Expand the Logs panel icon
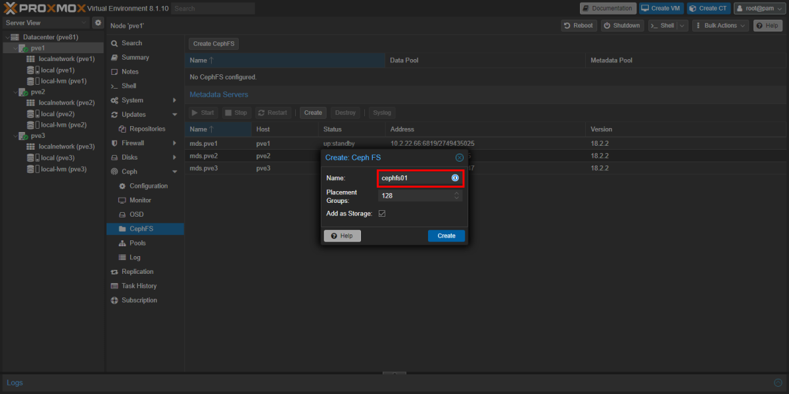Screen dimensions: 789x394 (778, 383)
